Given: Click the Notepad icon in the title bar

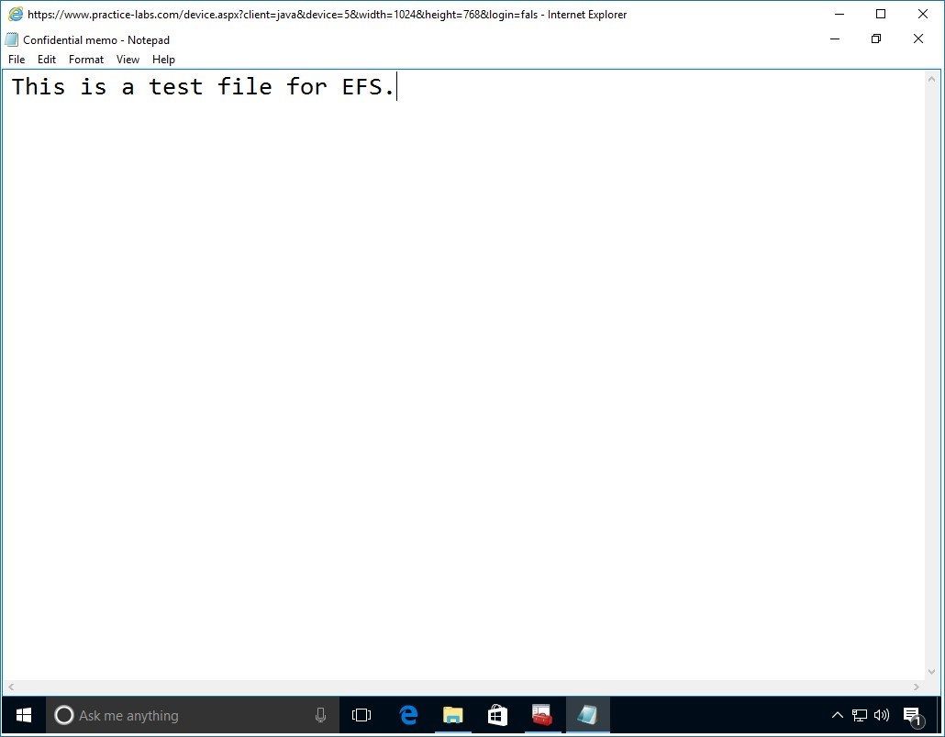Looking at the screenshot, I should coord(11,39).
